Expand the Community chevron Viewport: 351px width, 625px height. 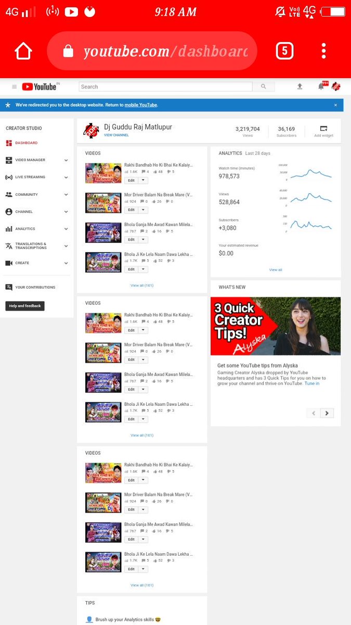pos(66,194)
